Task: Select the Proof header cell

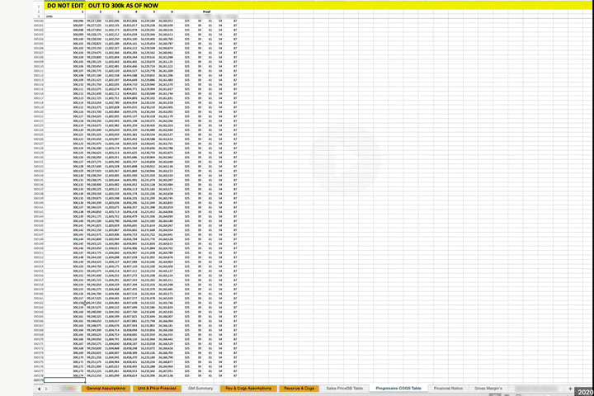Action: point(207,12)
